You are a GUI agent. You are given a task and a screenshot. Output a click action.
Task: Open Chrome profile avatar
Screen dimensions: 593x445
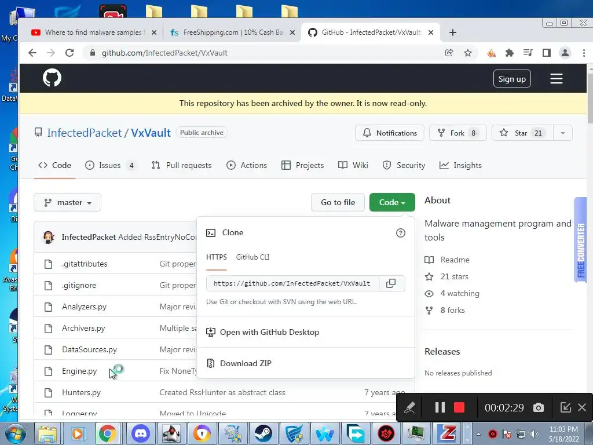pyautogui.click(x=565, y=53)
